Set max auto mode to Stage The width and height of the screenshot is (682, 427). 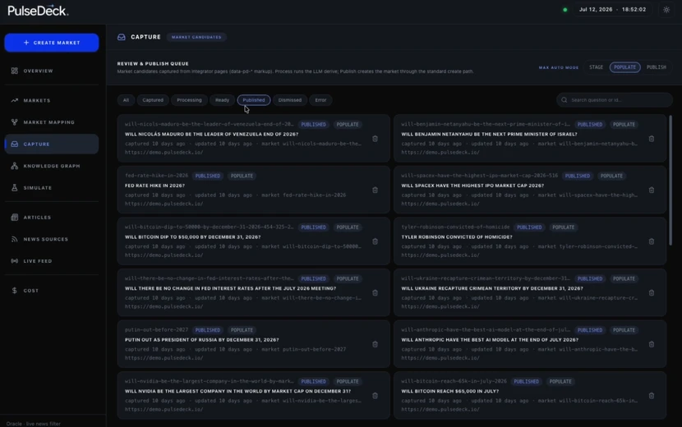(596, 67)
